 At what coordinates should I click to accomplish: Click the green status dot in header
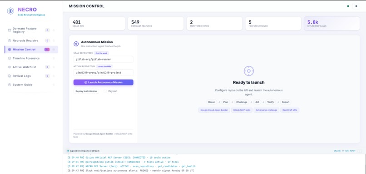[348, 6]
